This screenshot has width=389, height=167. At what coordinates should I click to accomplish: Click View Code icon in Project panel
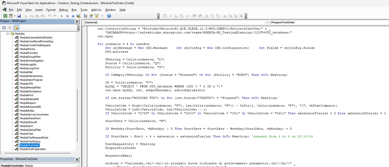pyautogui.click(x=4, y=27)
